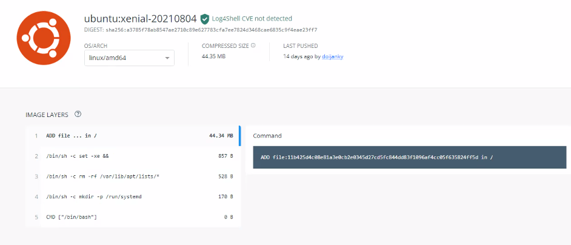Click the green security shield icon
Screen dimensions: 571x245
coord(205,19)
